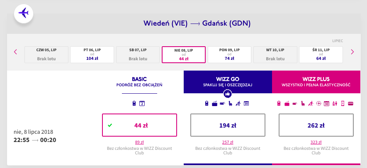
Task: Show earlier dates with left arrow
Action: [x=15, y=52]
